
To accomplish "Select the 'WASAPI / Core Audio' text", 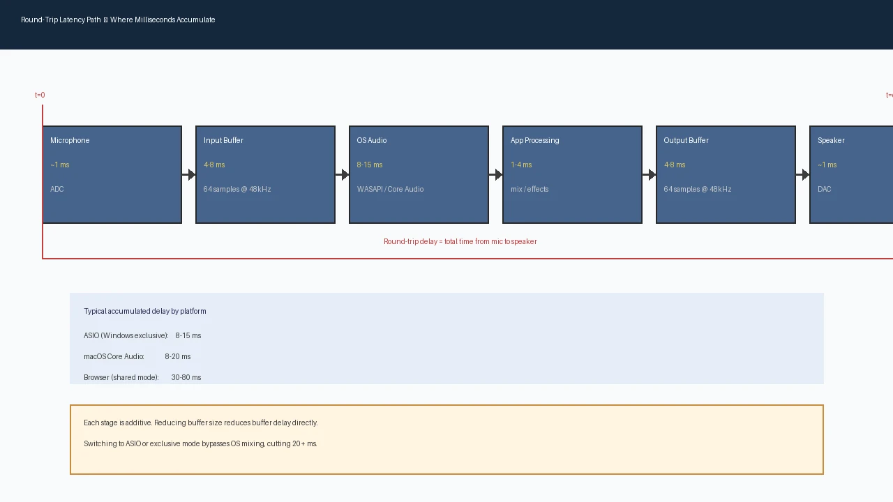I will (x=391, y=189).
